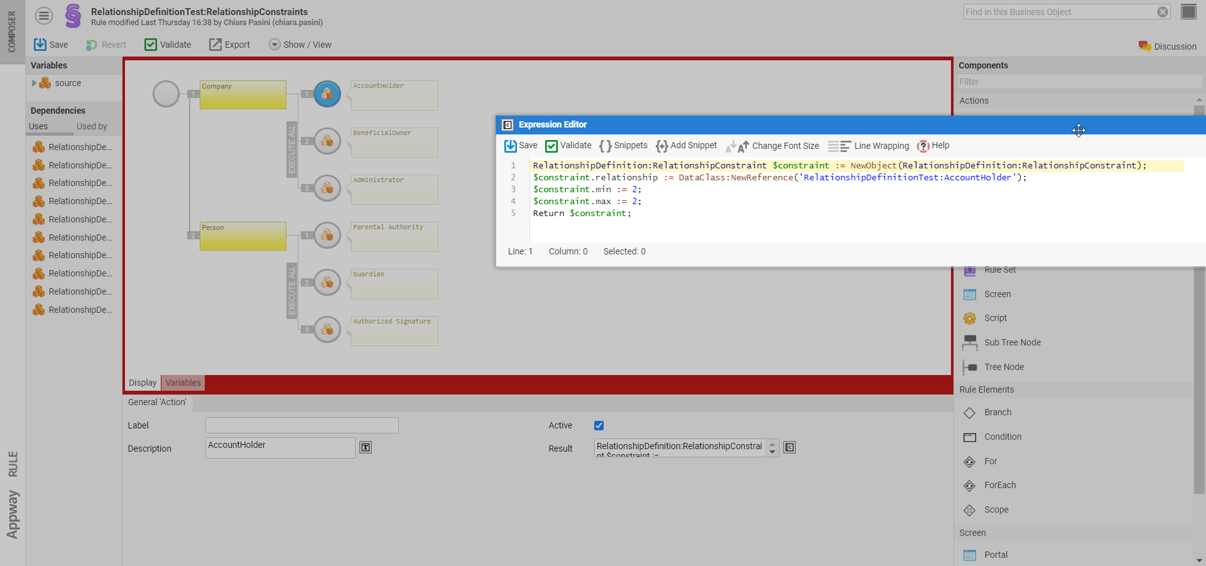Select the AccountHolder action icon
Viewport: 1206px width, 566px height.
[327, 94]
